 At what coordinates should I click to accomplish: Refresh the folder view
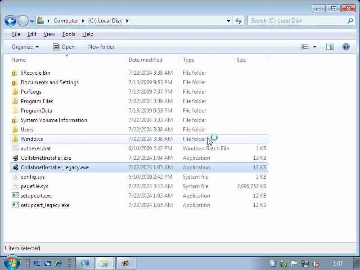[x=238, y=21]
